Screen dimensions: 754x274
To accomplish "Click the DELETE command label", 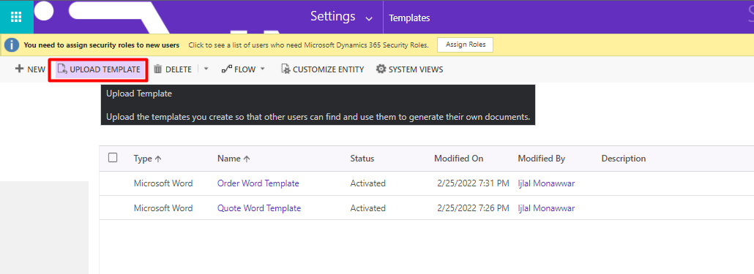I will click(179, 69).
